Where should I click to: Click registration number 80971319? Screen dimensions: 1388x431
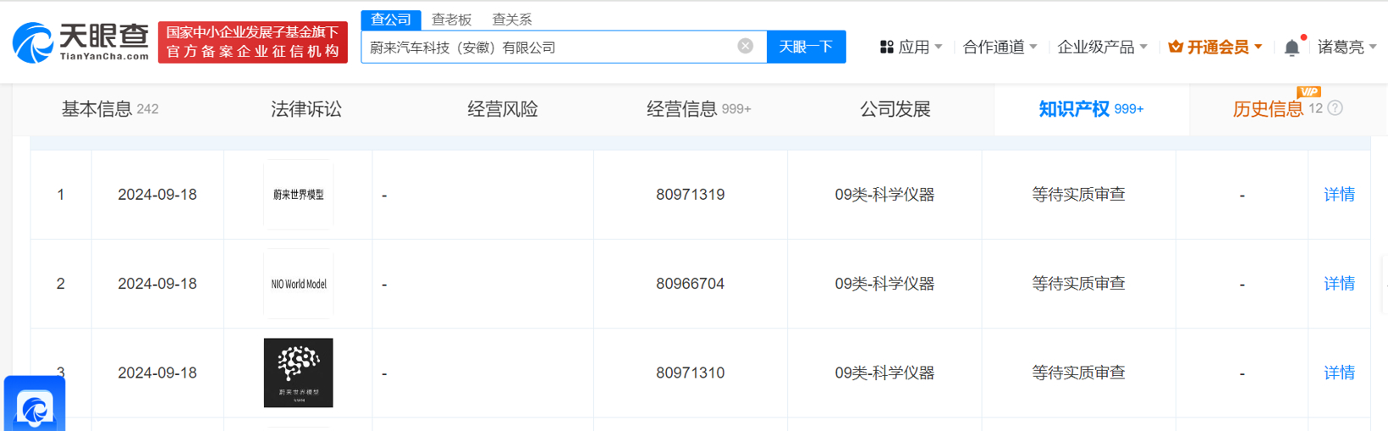pyautogui.click(x=690, y=195)
